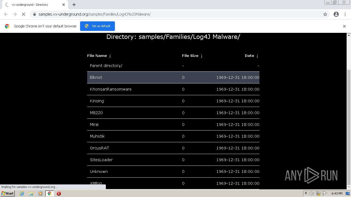This screenshot has width=351, height=197.
Task: Open network status tray icon
Action: [x=318, y=193]
